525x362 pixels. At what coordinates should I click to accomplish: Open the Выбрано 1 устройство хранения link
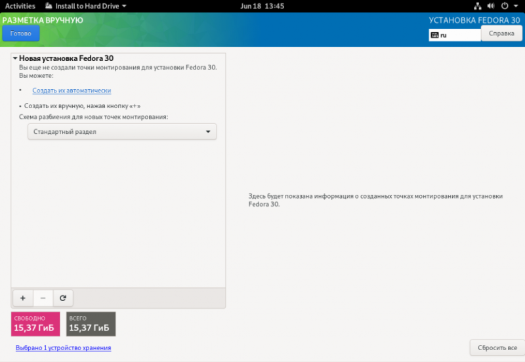click(x=63, y=348)
